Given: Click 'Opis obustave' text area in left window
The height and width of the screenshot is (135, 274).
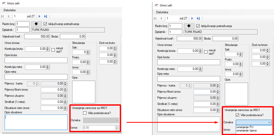Looking at the screenshot, I should [36, 122].
